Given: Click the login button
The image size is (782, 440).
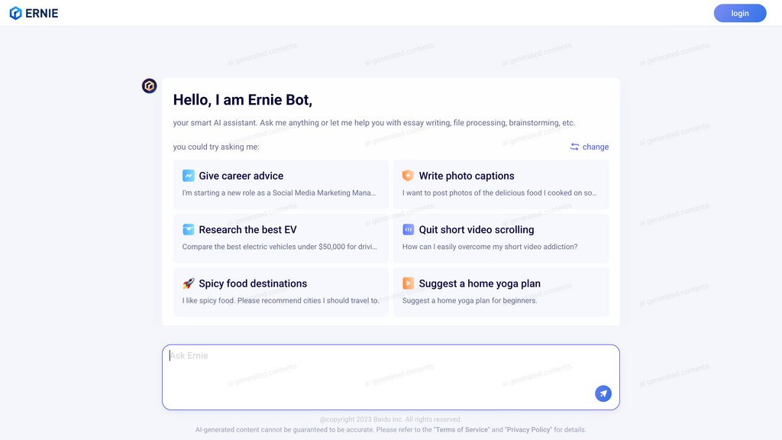Looking at the screenshot, I should click(739, 13).
